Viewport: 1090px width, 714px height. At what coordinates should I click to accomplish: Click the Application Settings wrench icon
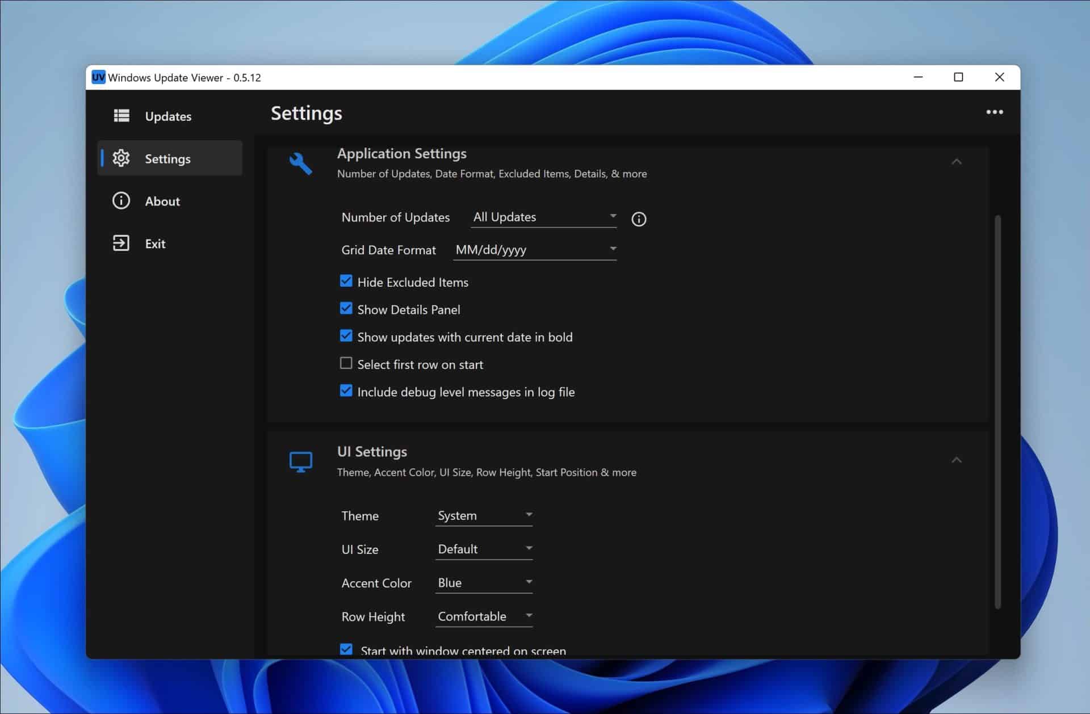coord(300,163)
